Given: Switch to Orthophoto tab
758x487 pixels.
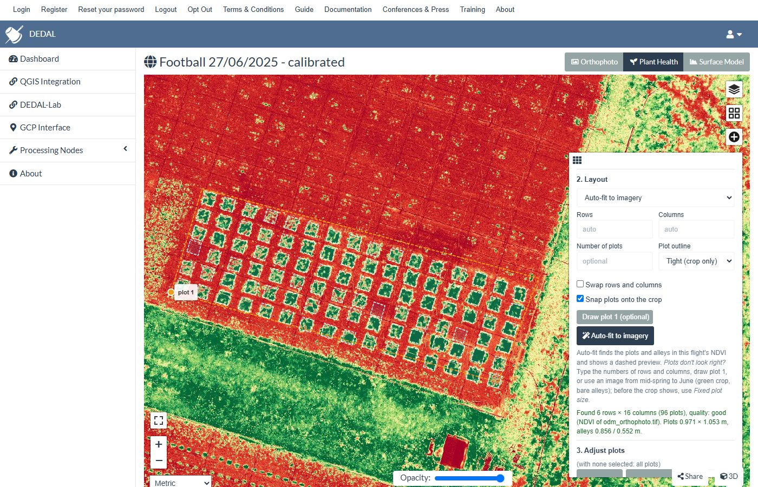Looking at the screenshot, I should [x=594, y=62].
